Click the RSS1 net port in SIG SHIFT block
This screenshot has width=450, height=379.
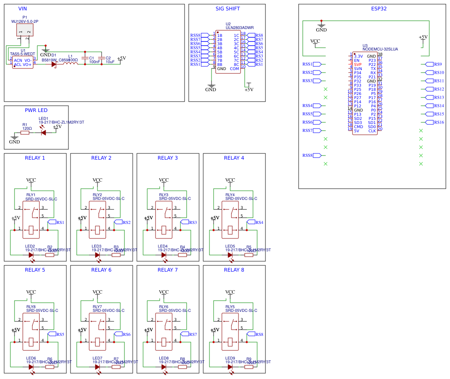coord(200,64)
